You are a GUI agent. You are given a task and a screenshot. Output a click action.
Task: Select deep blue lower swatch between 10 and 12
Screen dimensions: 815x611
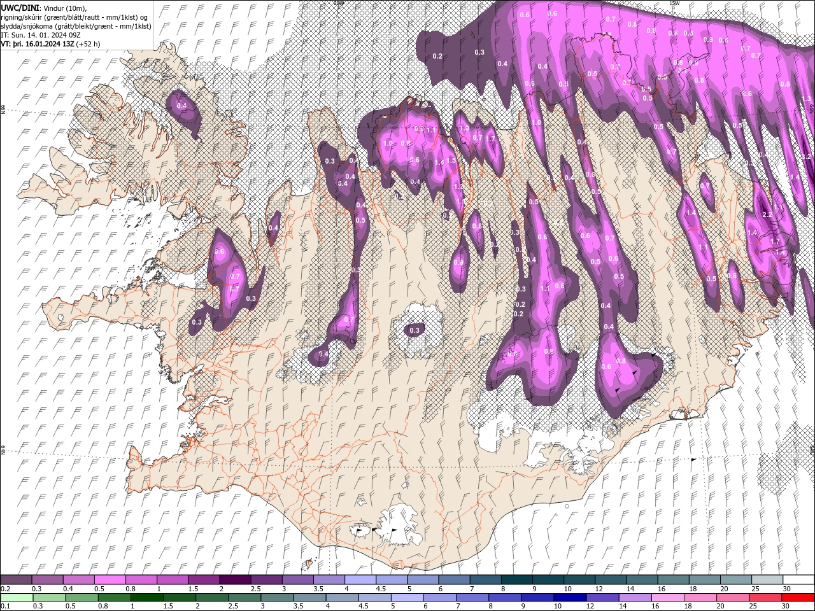(x=569, y=598)
